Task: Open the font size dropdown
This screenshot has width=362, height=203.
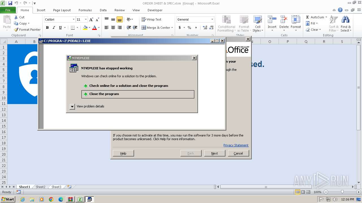Action: tap(86, 19)
